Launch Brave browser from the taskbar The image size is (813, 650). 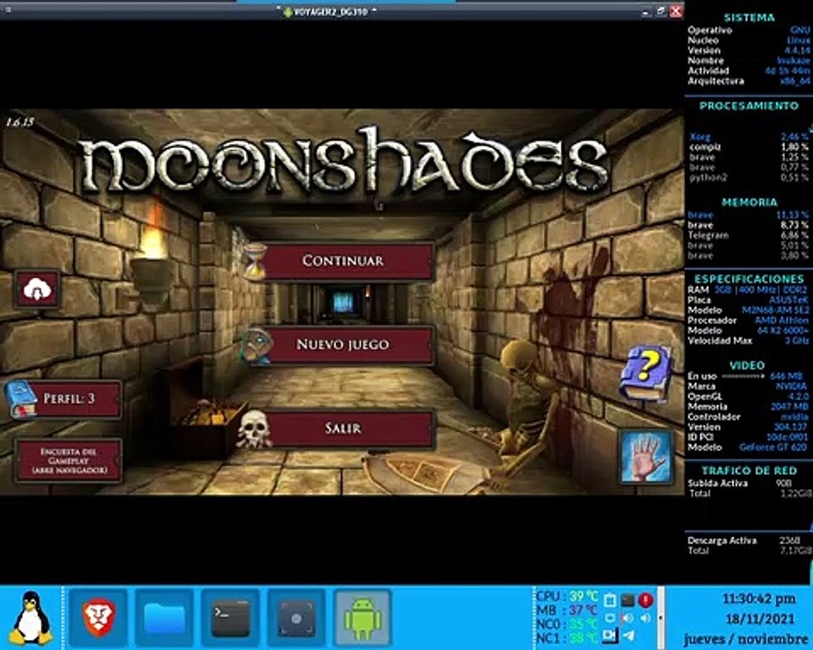(98, 617)
